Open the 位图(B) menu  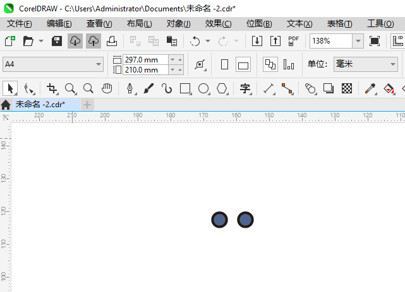[259, 24]
